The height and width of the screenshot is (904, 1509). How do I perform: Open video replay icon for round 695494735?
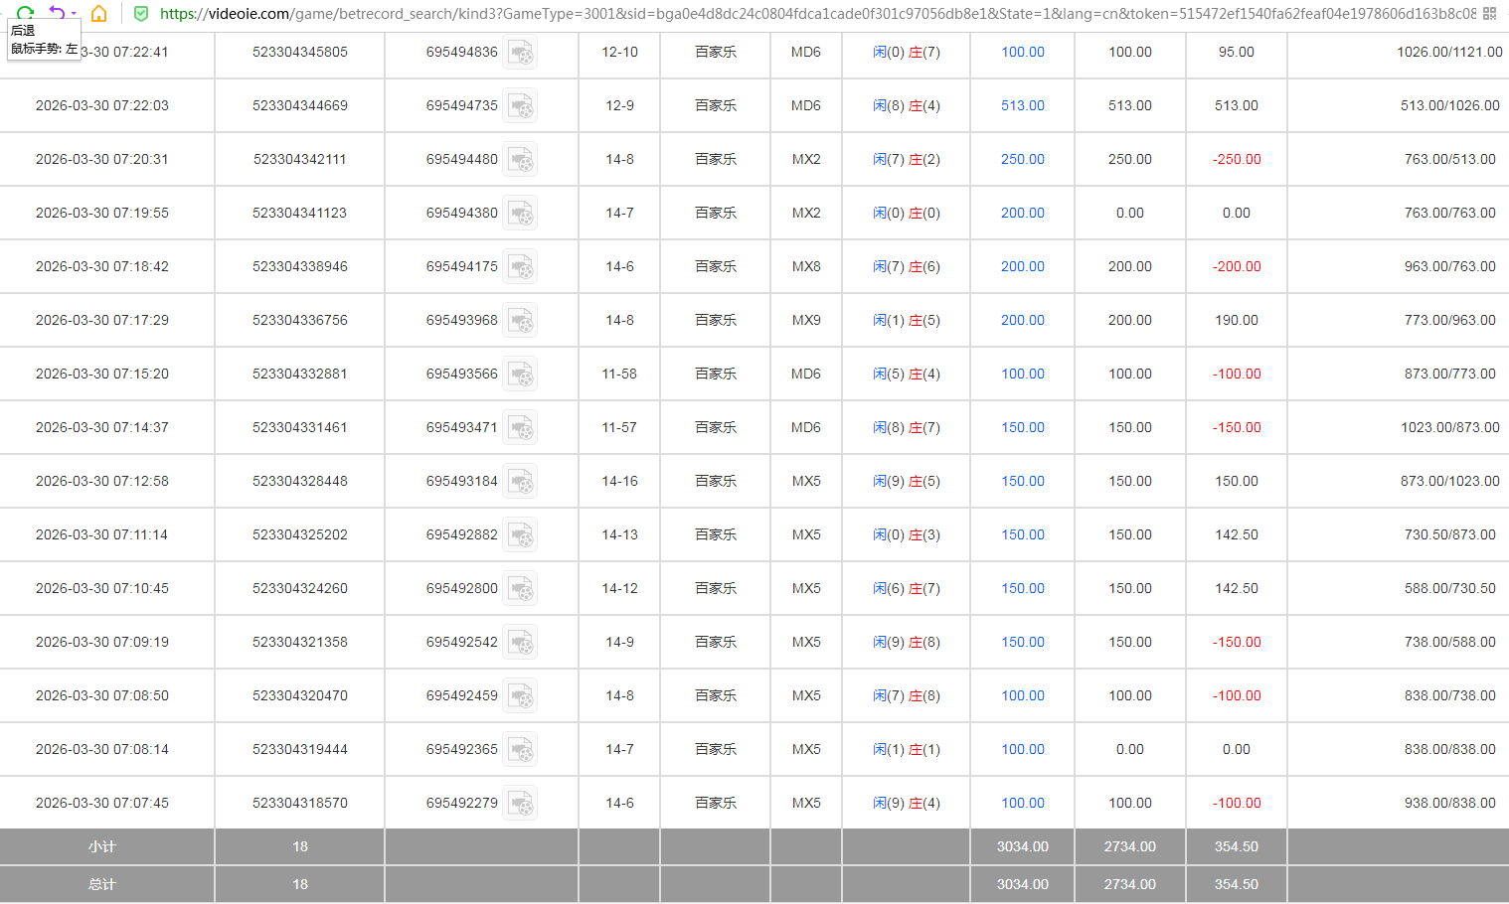(520, 106)
